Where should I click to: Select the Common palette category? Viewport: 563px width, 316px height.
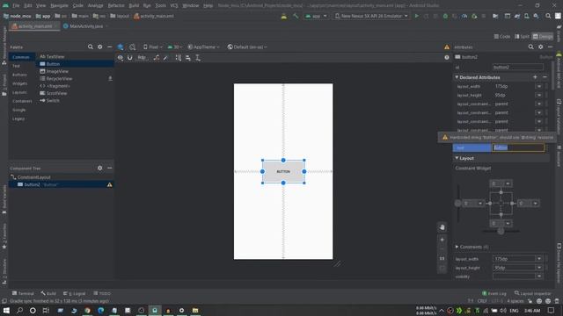pos(21,57)
